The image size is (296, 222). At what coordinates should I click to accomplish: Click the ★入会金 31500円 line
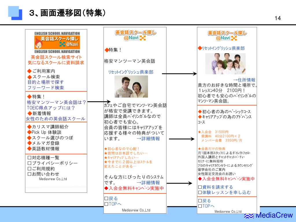click(x=213, y=132)
